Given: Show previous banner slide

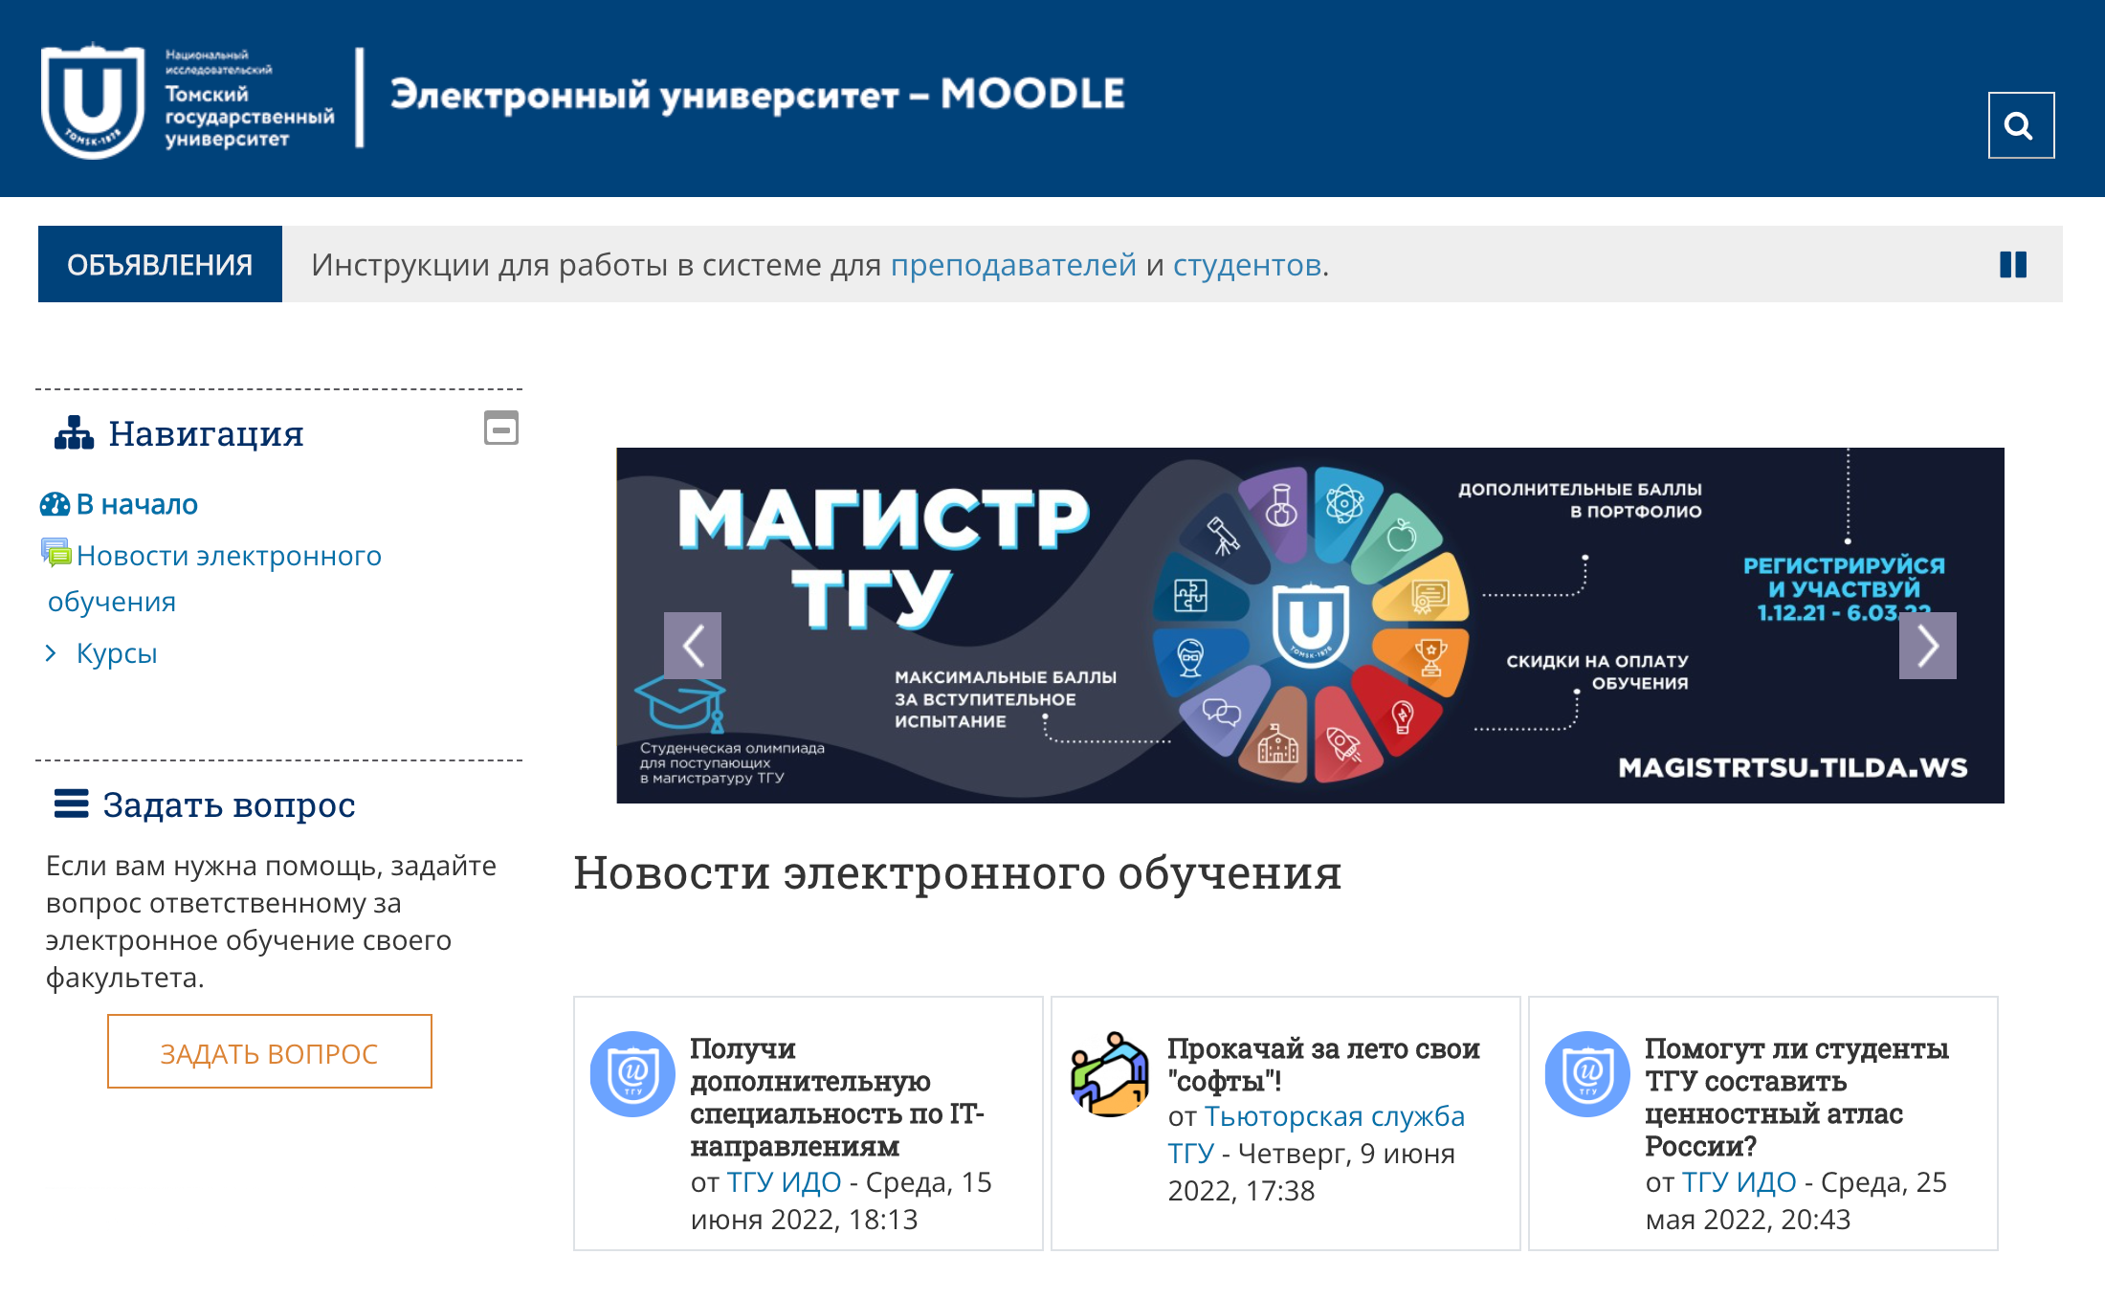Looking at the screenshot, I should (693, 646).
